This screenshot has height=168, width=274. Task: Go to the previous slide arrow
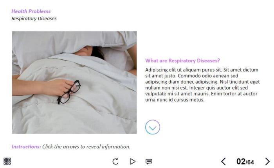pos(224,161)
